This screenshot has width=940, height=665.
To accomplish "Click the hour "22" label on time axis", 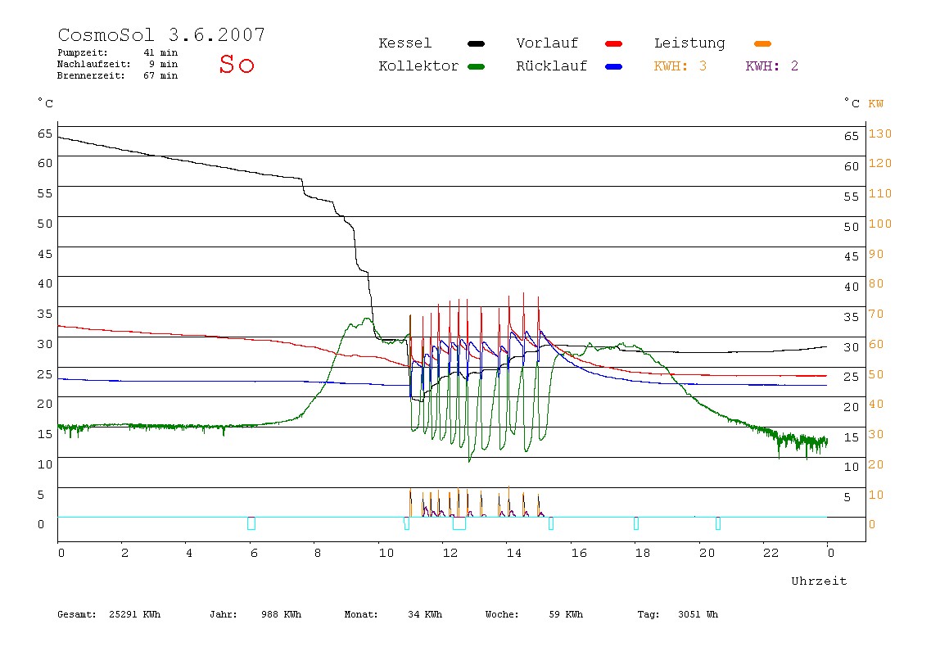I will coord(771,553).
